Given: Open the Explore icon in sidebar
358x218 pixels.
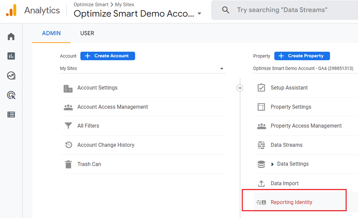Looking at the screenshot, I should (x=11, y=76).
